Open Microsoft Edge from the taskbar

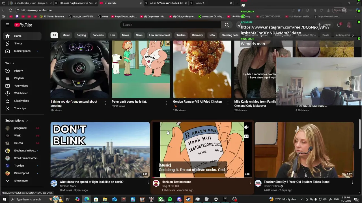(87, 199)
